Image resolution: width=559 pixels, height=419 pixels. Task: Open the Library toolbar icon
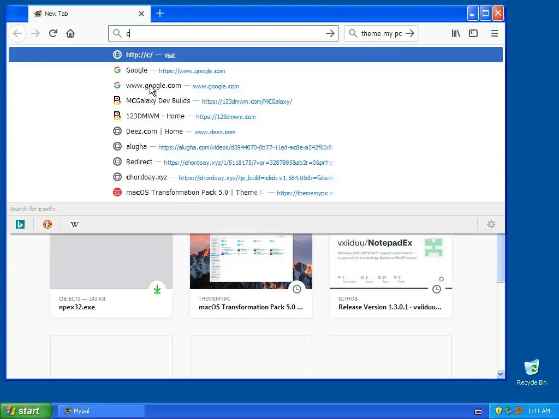click(x=456, y=33)
